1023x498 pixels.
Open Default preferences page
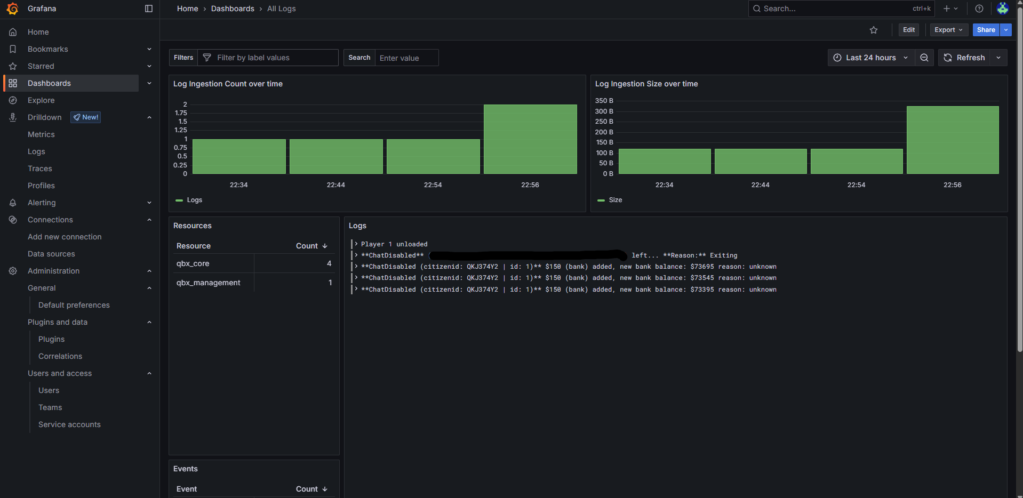point(74,305)
